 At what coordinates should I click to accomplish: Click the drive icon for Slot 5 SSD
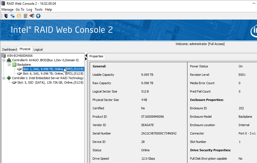[x=14, y=82]
